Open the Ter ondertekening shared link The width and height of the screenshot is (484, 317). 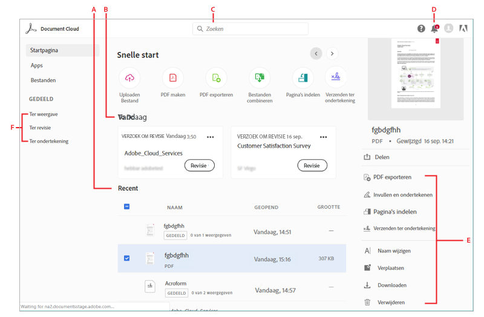[49, 141]
